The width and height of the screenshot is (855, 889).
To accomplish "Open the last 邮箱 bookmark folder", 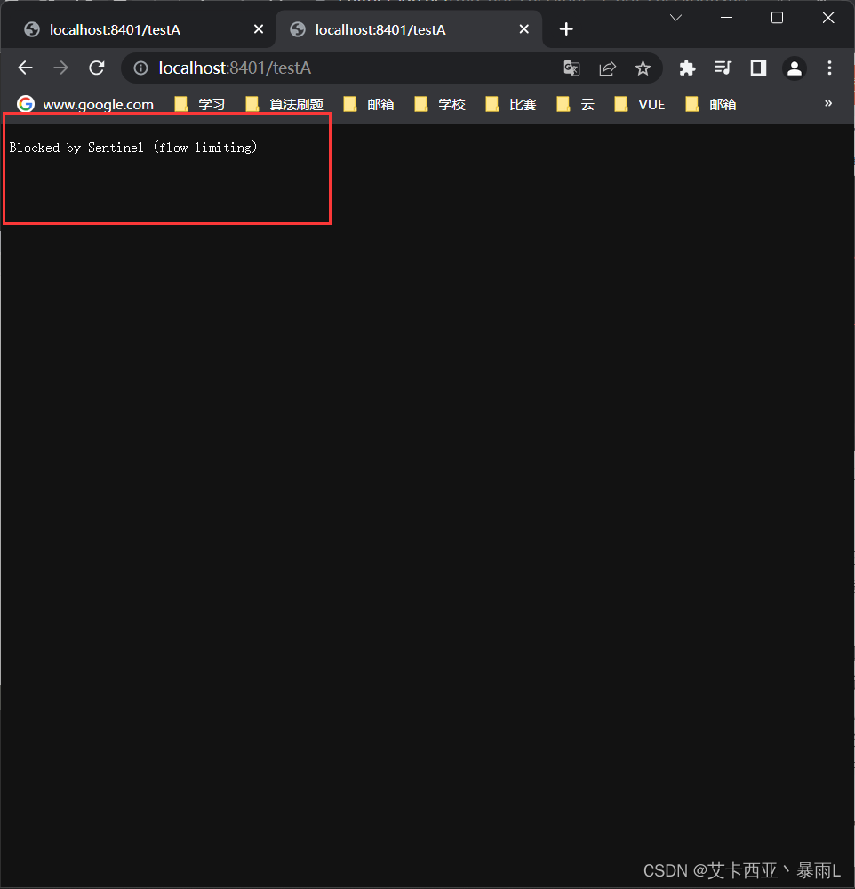I will [x=711, y=104].
